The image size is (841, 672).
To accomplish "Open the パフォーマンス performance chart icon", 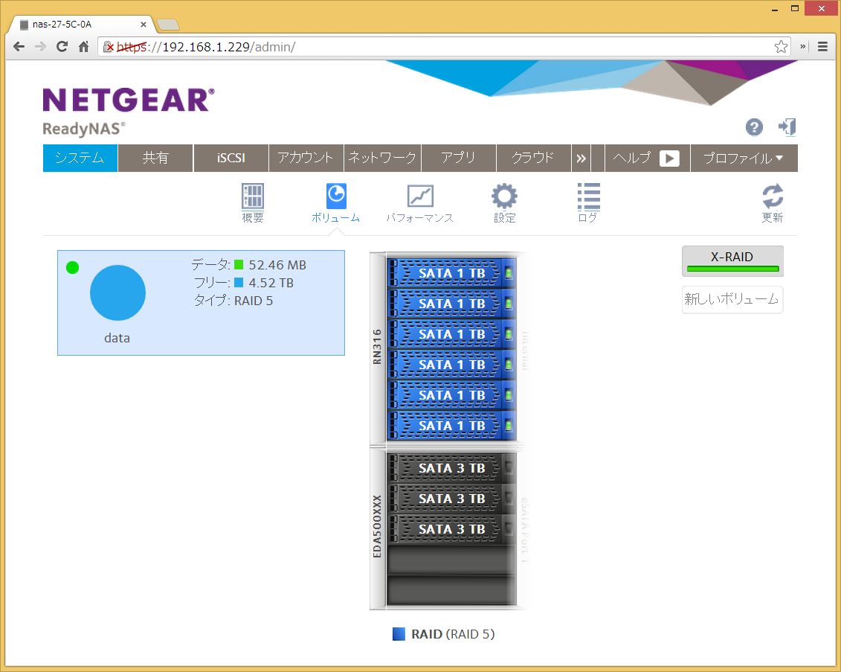I will tap(419, 198).
